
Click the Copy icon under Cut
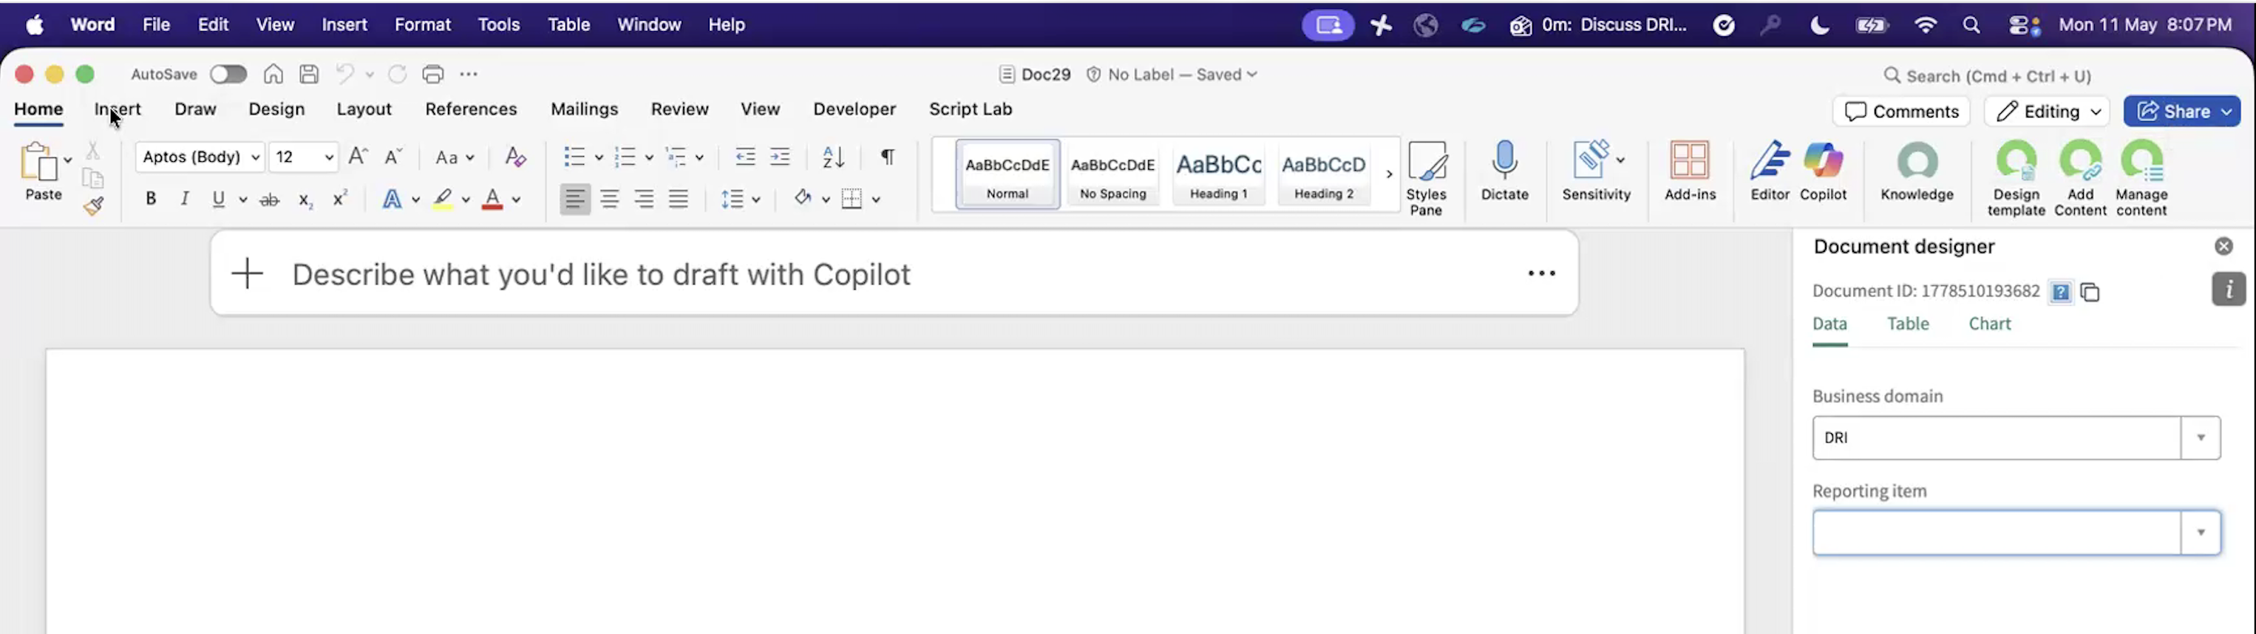93,179
